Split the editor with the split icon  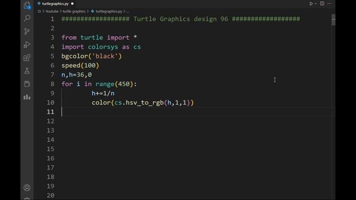click(x=322, y=3)
